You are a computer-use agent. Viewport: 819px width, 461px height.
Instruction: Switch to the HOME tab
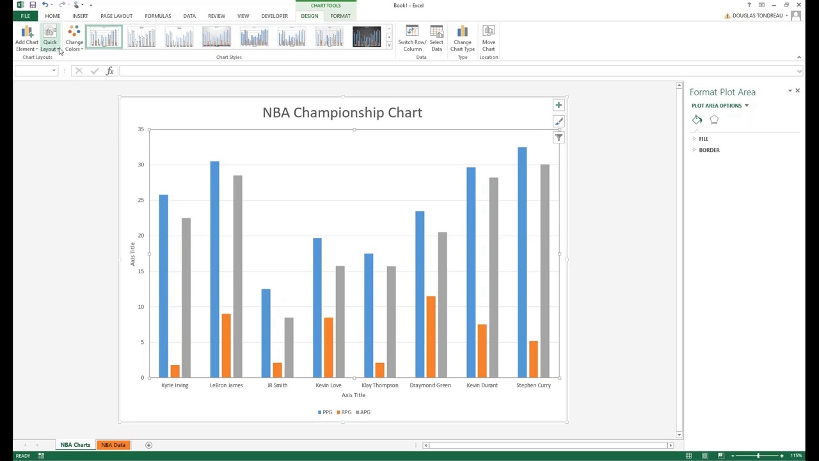point(52,16)
